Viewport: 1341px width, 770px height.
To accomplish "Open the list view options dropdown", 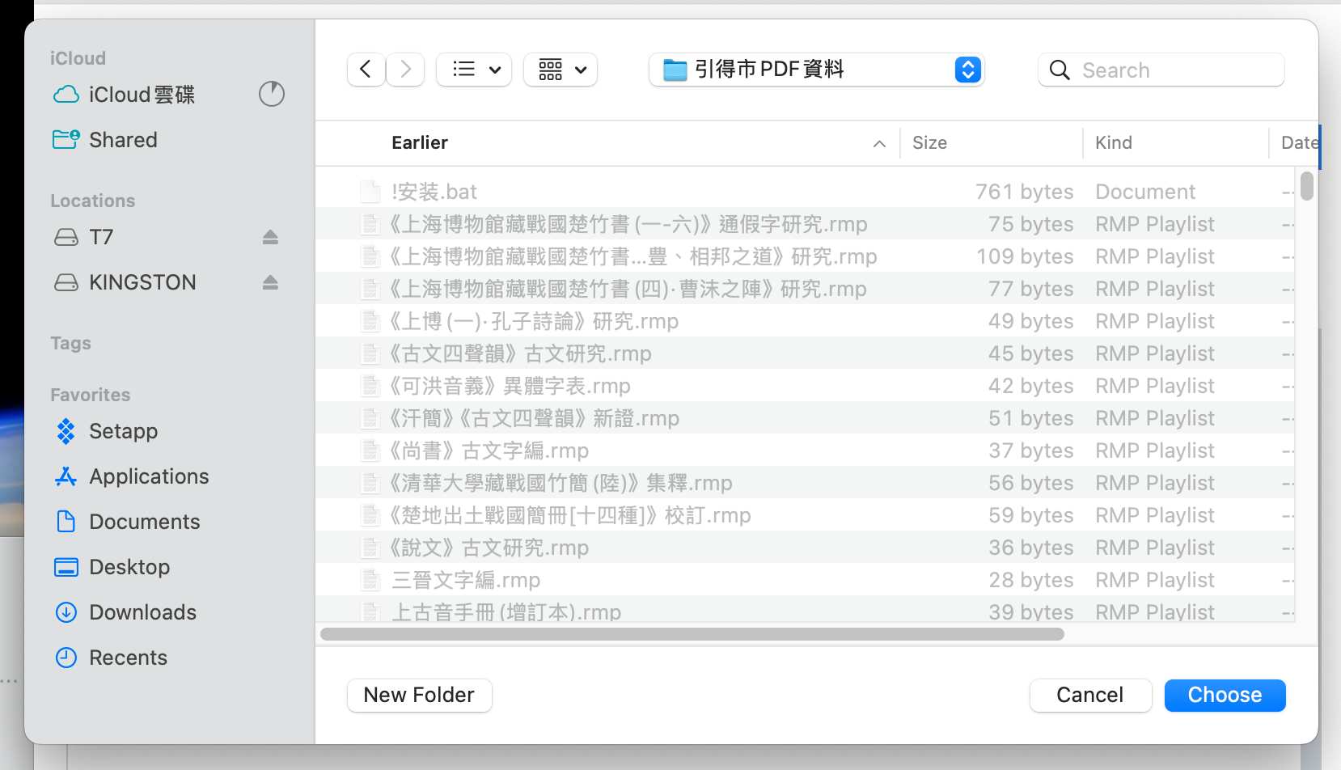I will [x=474, y=70].
